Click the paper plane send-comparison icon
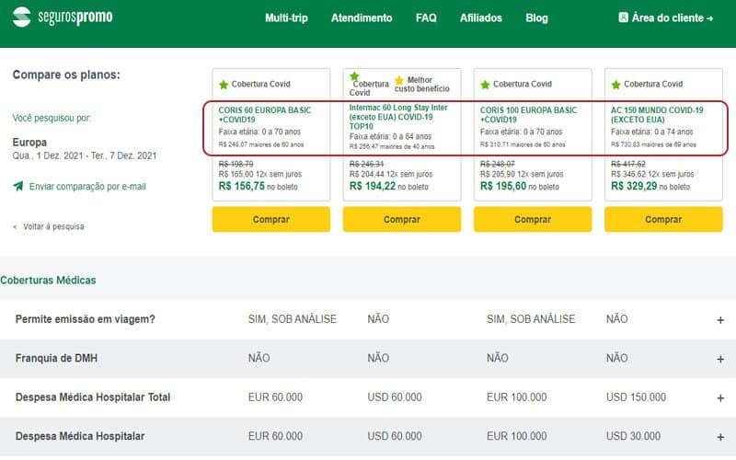 (x=18, y=187)
